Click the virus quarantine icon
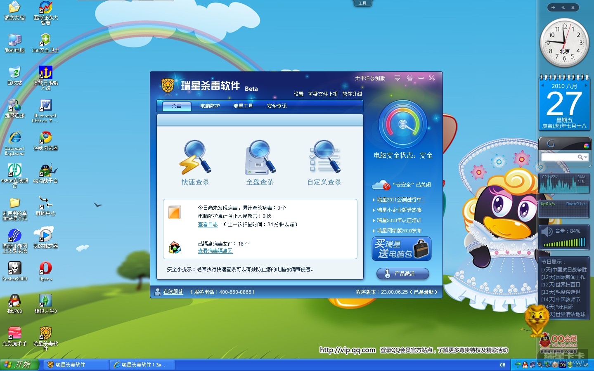Viewport: 594px width, 371px height. click(x=175, y=247)
